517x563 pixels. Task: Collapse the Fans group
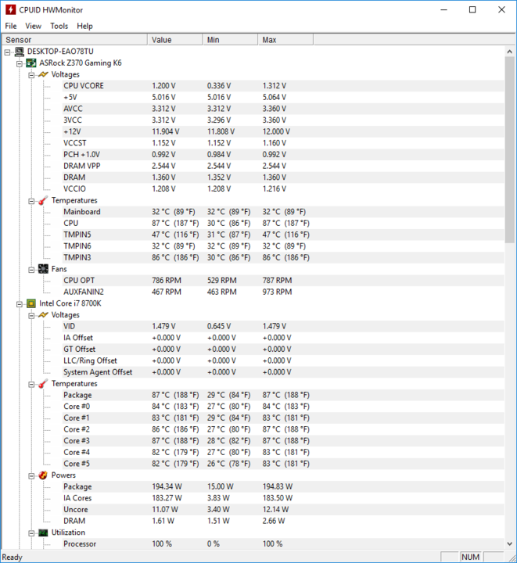tap(31, 270)
